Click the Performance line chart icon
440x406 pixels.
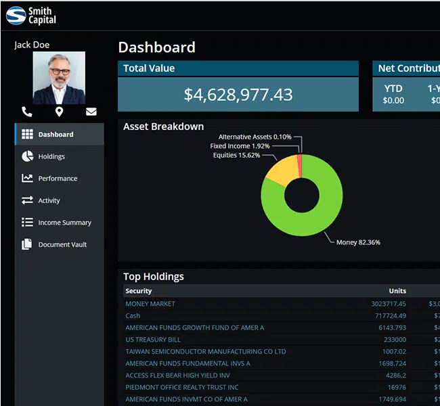[x=27, y=178]
